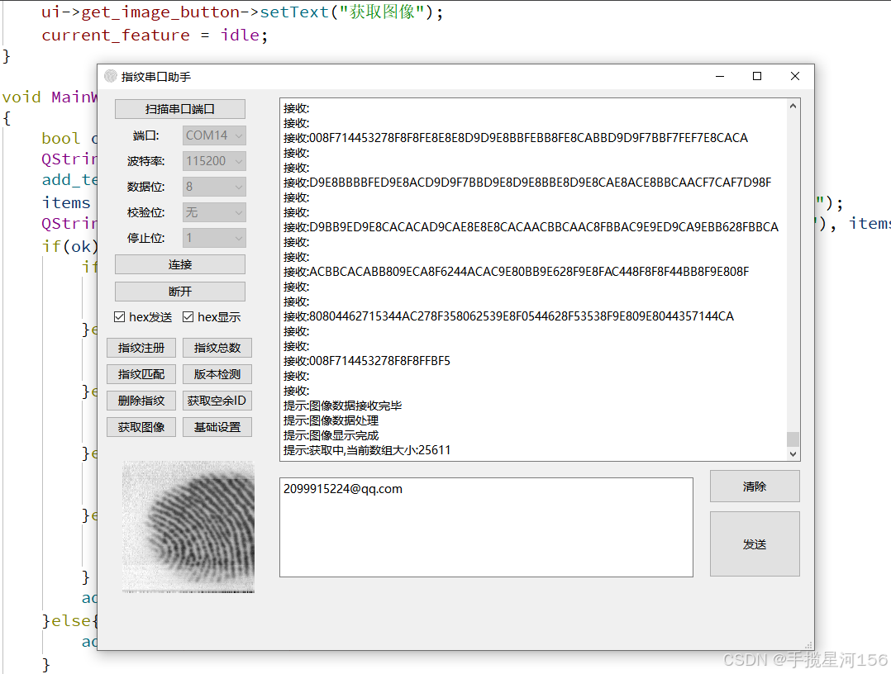The height and width of the screenshot is (674, 891).
Task: Click the receive log scrollbar thumb
Action: pyautogui.click(x=793, y=439)
